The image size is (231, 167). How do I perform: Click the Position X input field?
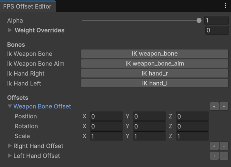click(x=106, y=116)
